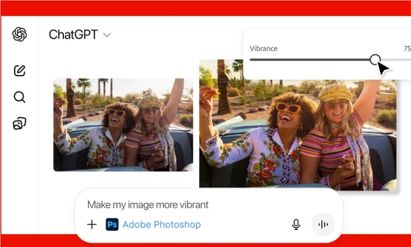
Task: Click the Vibrance label text
Action: coord(263,48)
